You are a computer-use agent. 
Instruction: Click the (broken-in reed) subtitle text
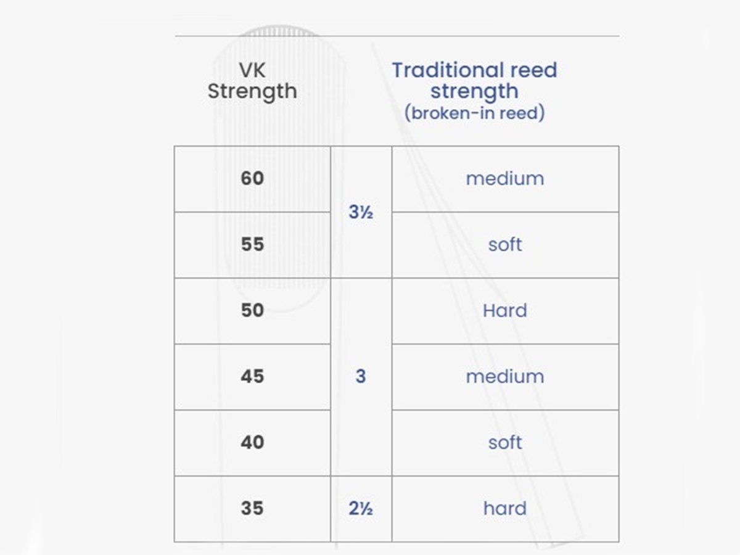point(474,113)
